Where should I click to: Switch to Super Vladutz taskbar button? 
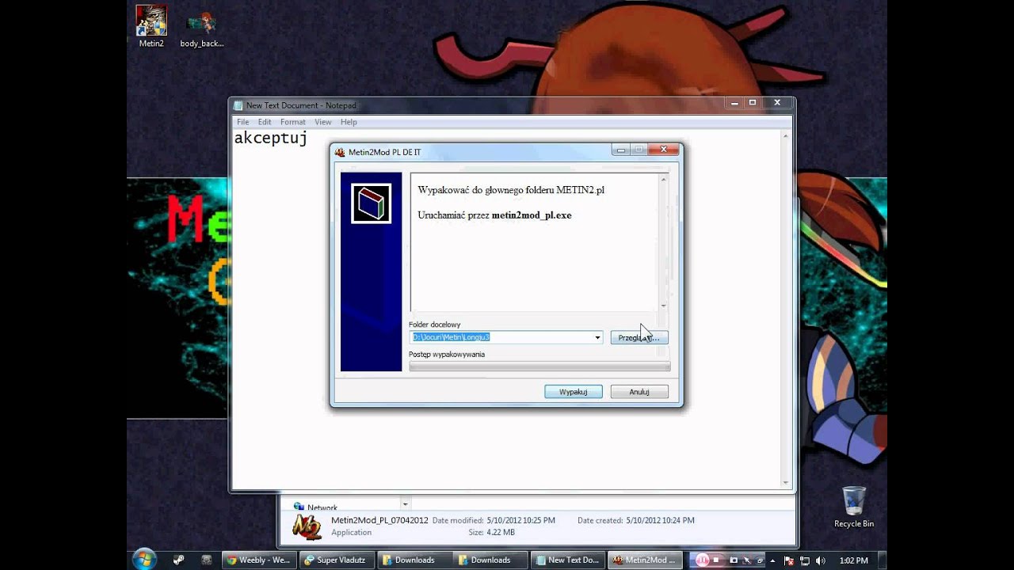(x=337, y=560)
